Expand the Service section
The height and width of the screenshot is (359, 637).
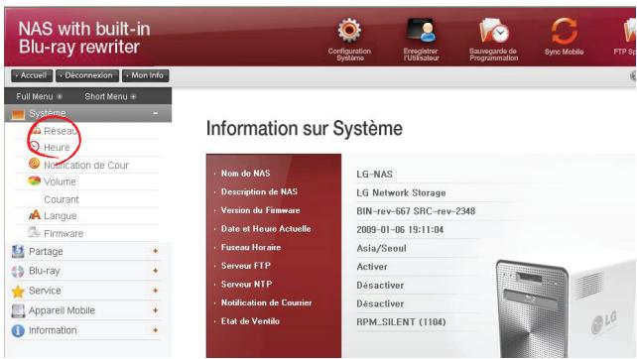point(155,291)
